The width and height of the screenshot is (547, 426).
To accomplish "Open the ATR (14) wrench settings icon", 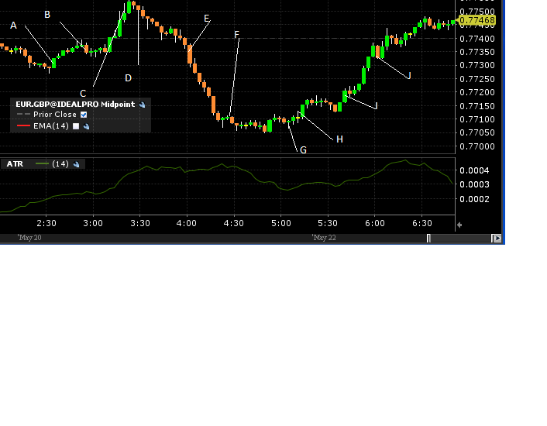I will [x=77, y=164].
